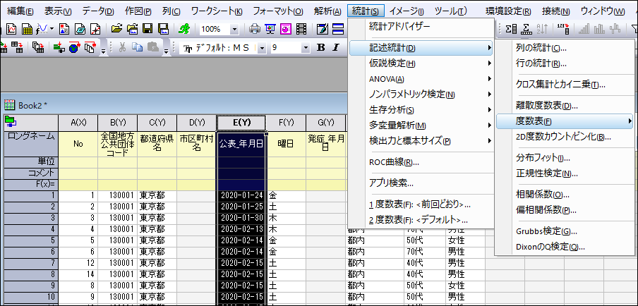This screenshot has height=306, width=638.
Task: Choose Grubbs検定 from submenu
Action: [565, 232]
